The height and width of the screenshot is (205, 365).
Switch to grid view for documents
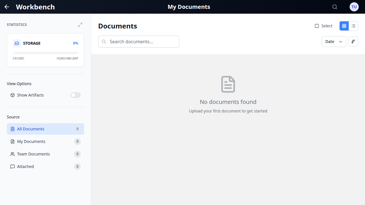[x=344, y=26]
